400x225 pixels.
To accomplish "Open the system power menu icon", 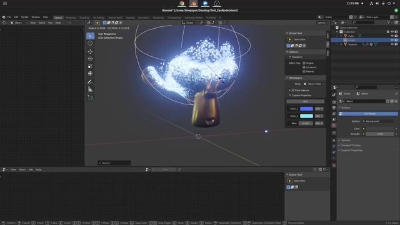I will (x=389, y=3).
